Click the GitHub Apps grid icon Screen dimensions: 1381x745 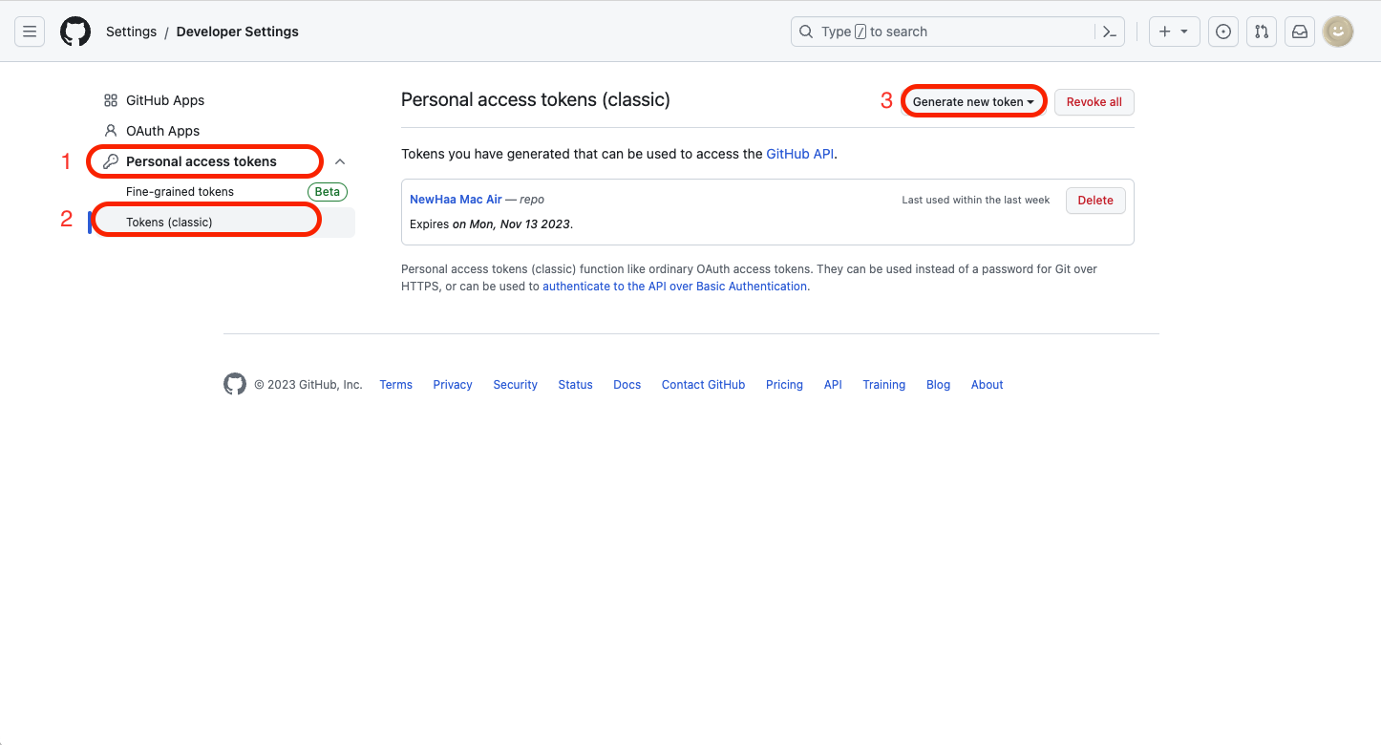coord(111,100)
